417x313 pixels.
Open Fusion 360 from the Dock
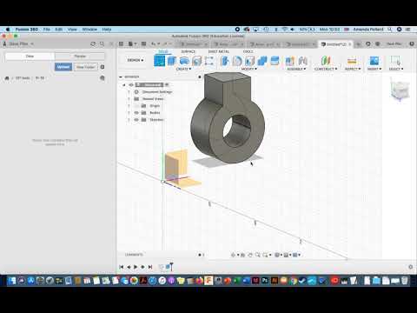click(208, 280)
